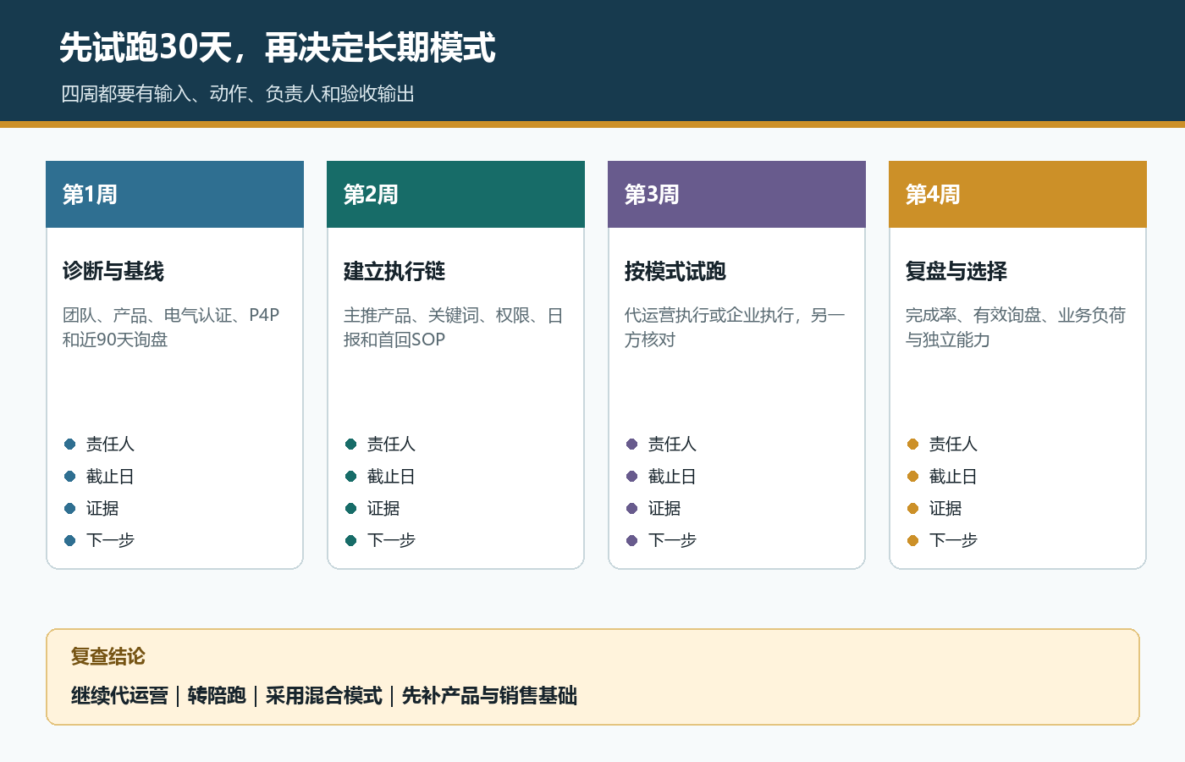1185x762 pixels.
Task: Click the option 转陪跑
Action: pos(217,696)
